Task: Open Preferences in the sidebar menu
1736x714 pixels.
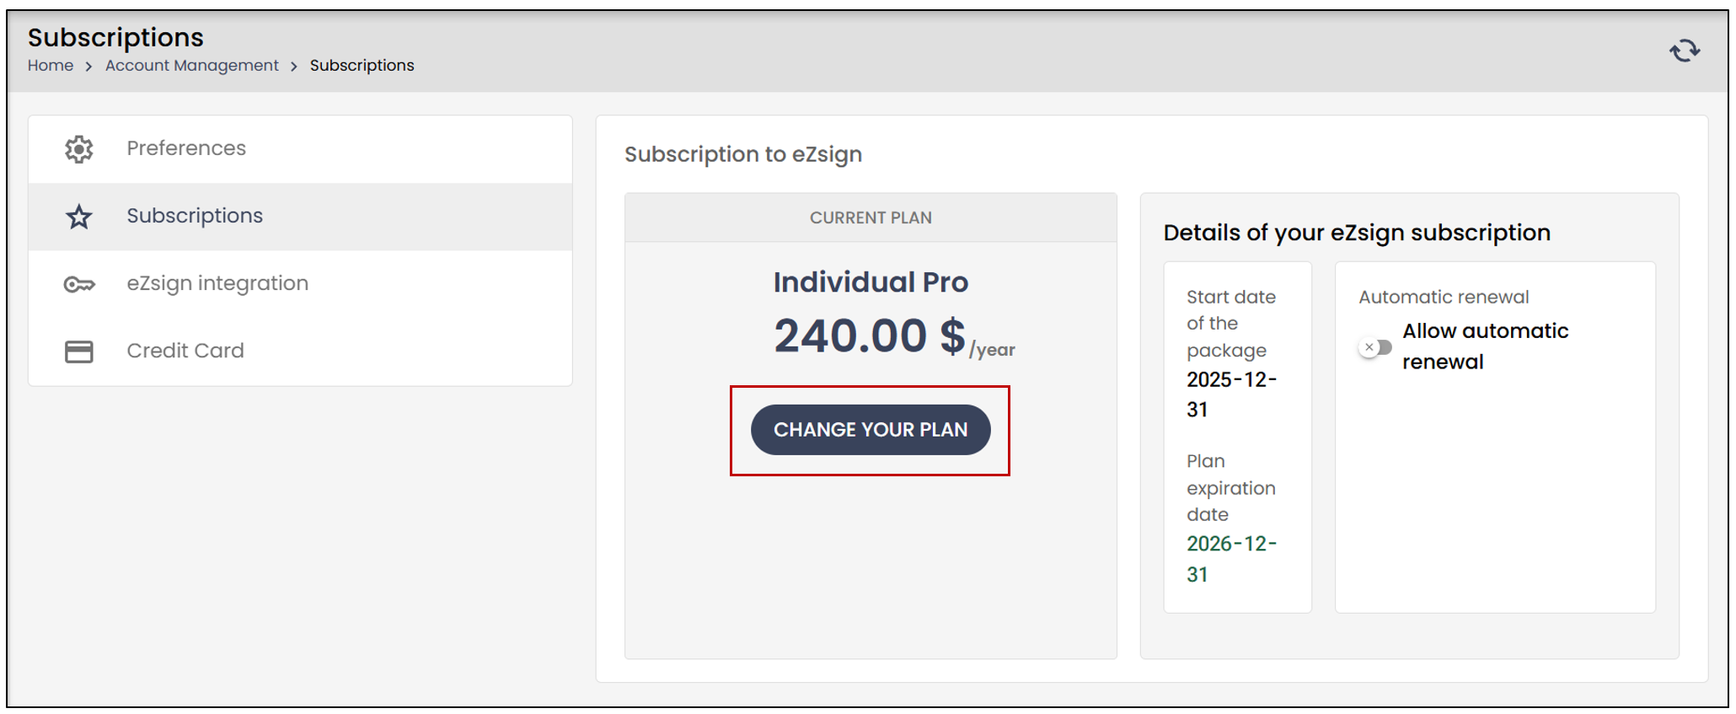Action: tap(300, 149)
